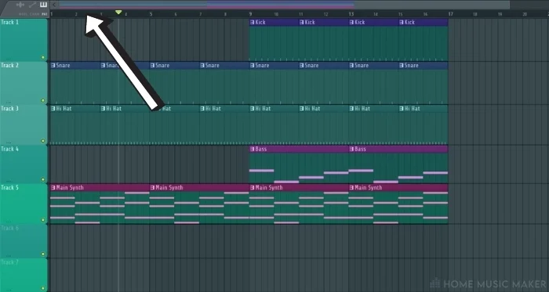Click the pattern icon on Hi Hat clip at bar 13
This screenshot has width=549, height=292.
pyautogui.click(x=351, y=109)
